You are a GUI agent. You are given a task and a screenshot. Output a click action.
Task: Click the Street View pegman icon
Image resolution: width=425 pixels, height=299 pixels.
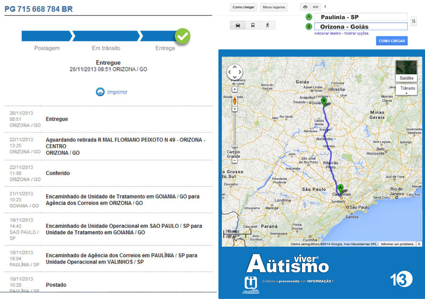[x=234, y=101]
